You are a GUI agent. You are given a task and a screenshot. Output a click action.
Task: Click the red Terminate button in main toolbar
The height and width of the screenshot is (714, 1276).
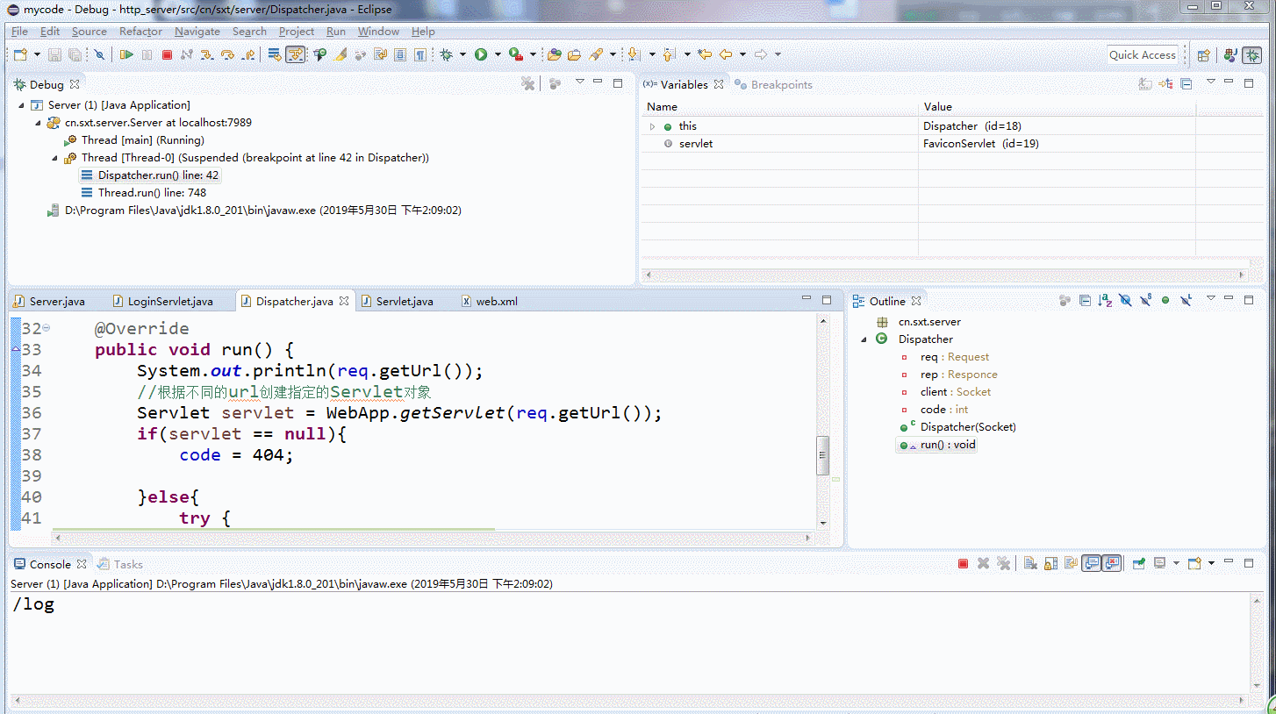(x=167, y=54)
